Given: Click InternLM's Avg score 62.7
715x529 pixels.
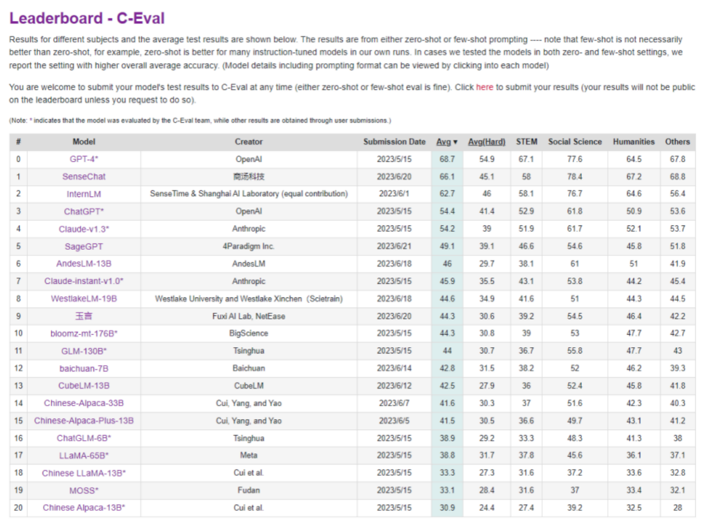Looking at the screenshot, I should point(447,194).
